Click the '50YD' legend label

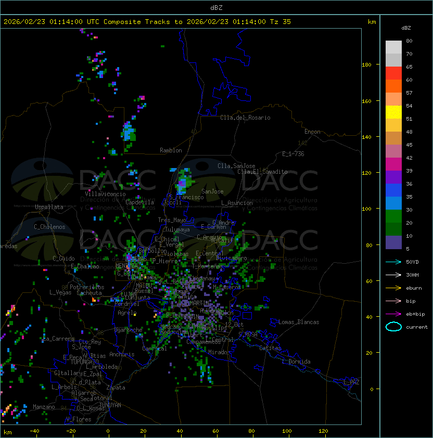click(412, 262)
